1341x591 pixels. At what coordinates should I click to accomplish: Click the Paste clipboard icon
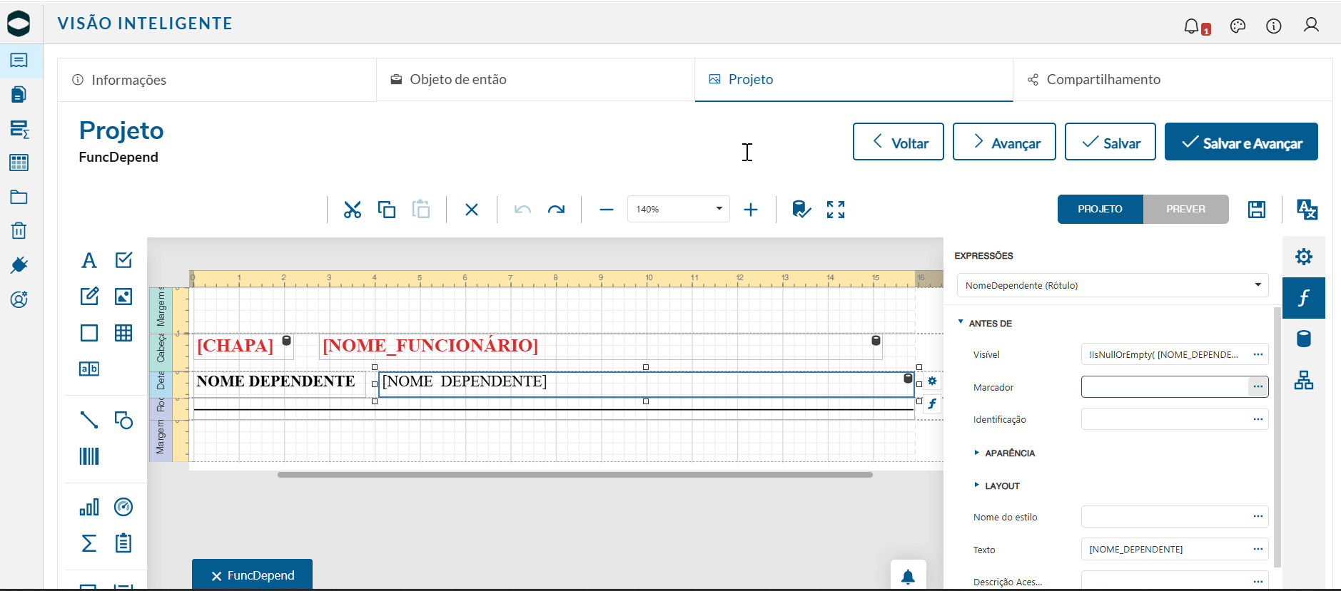421,209
